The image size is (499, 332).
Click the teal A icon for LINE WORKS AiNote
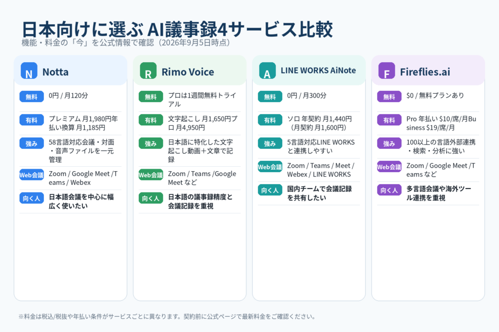268,70
